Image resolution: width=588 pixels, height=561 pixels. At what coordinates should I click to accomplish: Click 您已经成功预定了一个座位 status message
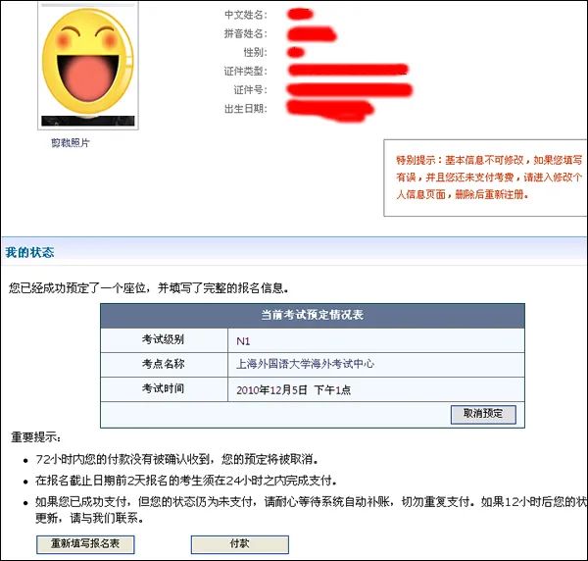coord(149,288)
